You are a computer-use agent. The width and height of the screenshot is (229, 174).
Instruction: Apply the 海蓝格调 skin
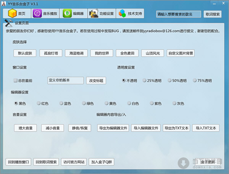[76, 53]
